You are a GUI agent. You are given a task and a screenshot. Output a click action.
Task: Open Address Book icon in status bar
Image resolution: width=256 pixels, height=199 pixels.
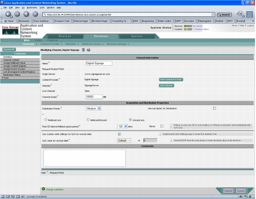(x=18, y=197)
